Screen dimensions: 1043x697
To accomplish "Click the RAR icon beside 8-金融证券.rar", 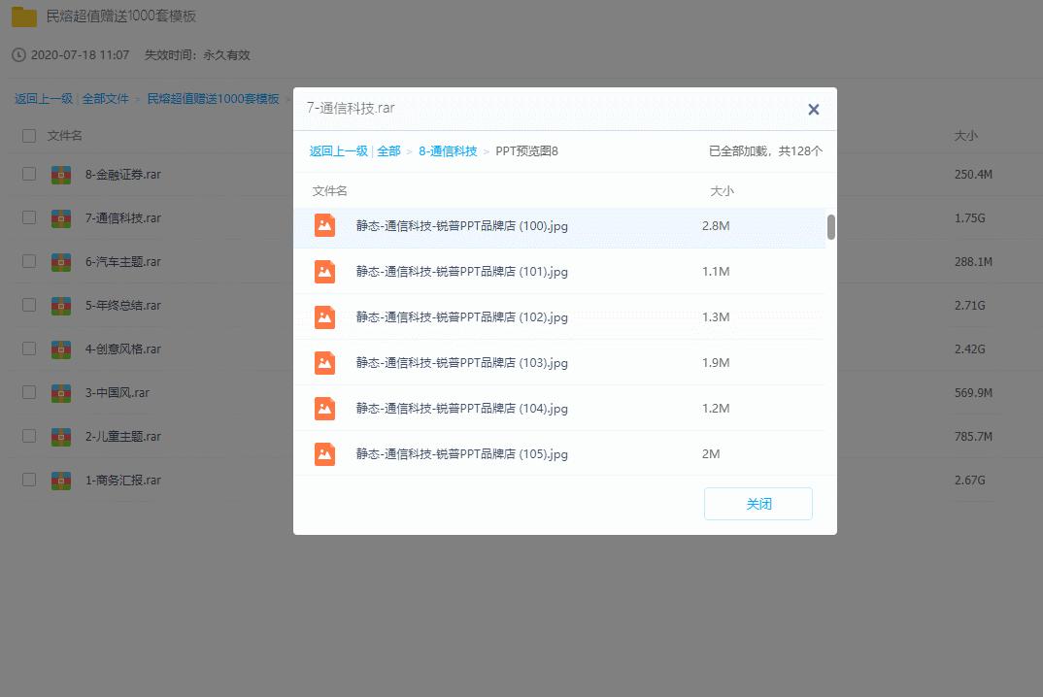I will point(59,175).
